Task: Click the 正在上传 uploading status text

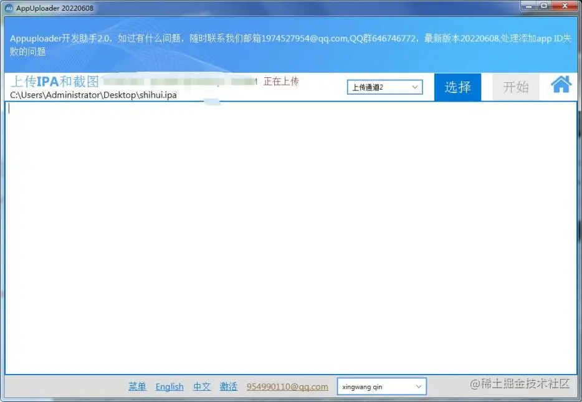Action: pos(281,82)
